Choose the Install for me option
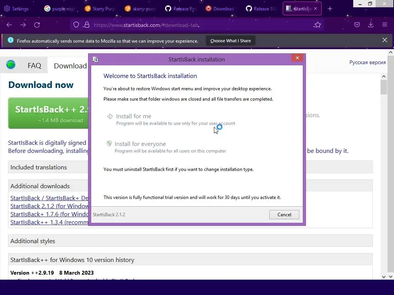This screenshot has height=295, width=394. [x=171, y=119]
